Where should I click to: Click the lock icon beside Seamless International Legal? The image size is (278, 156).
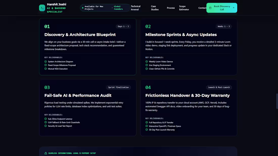(x=46, y=153)
